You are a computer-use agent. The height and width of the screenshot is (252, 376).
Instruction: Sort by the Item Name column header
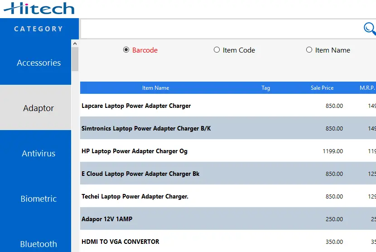point(155,88)
